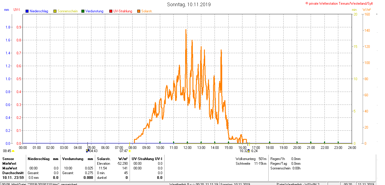Image resolution: width=385 pixels, height=185 pixels.
Task: Click the green evaporation marker at 10:00
Action: coord(160,142)
